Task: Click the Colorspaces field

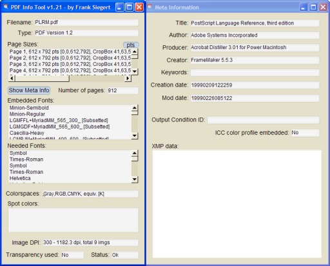Action: tap(90, 194)
